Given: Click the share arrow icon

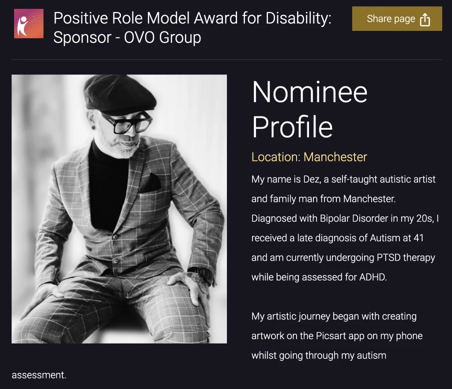Looking at the screenshot, I should pyautogui.click(x=425, y=19).
